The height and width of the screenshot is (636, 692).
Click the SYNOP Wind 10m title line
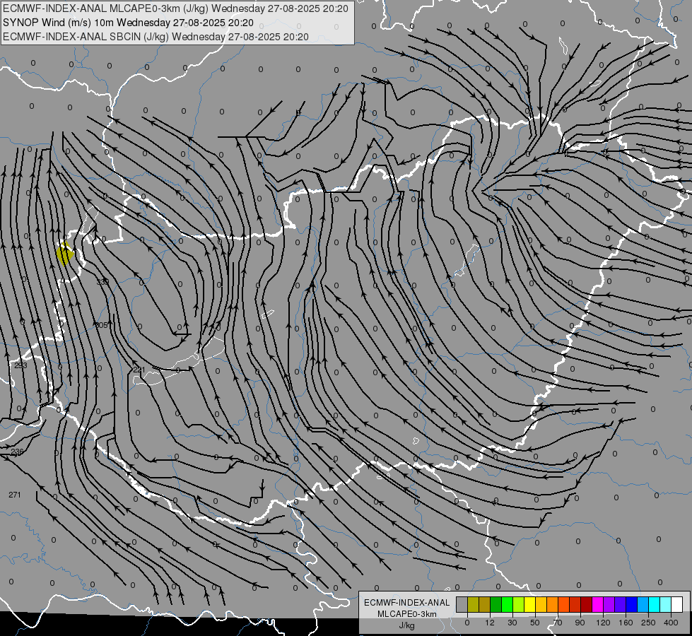pyautogui.click(x=128, y=23)
